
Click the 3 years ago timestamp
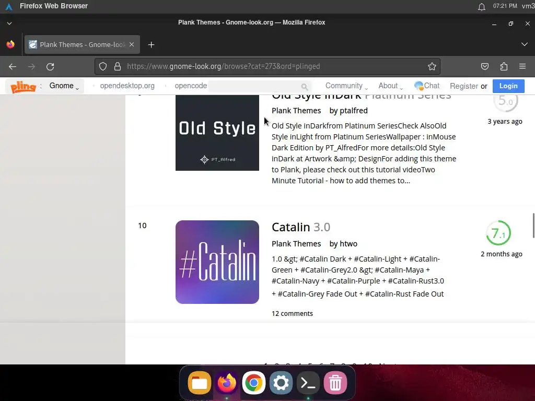pos(505,121)
